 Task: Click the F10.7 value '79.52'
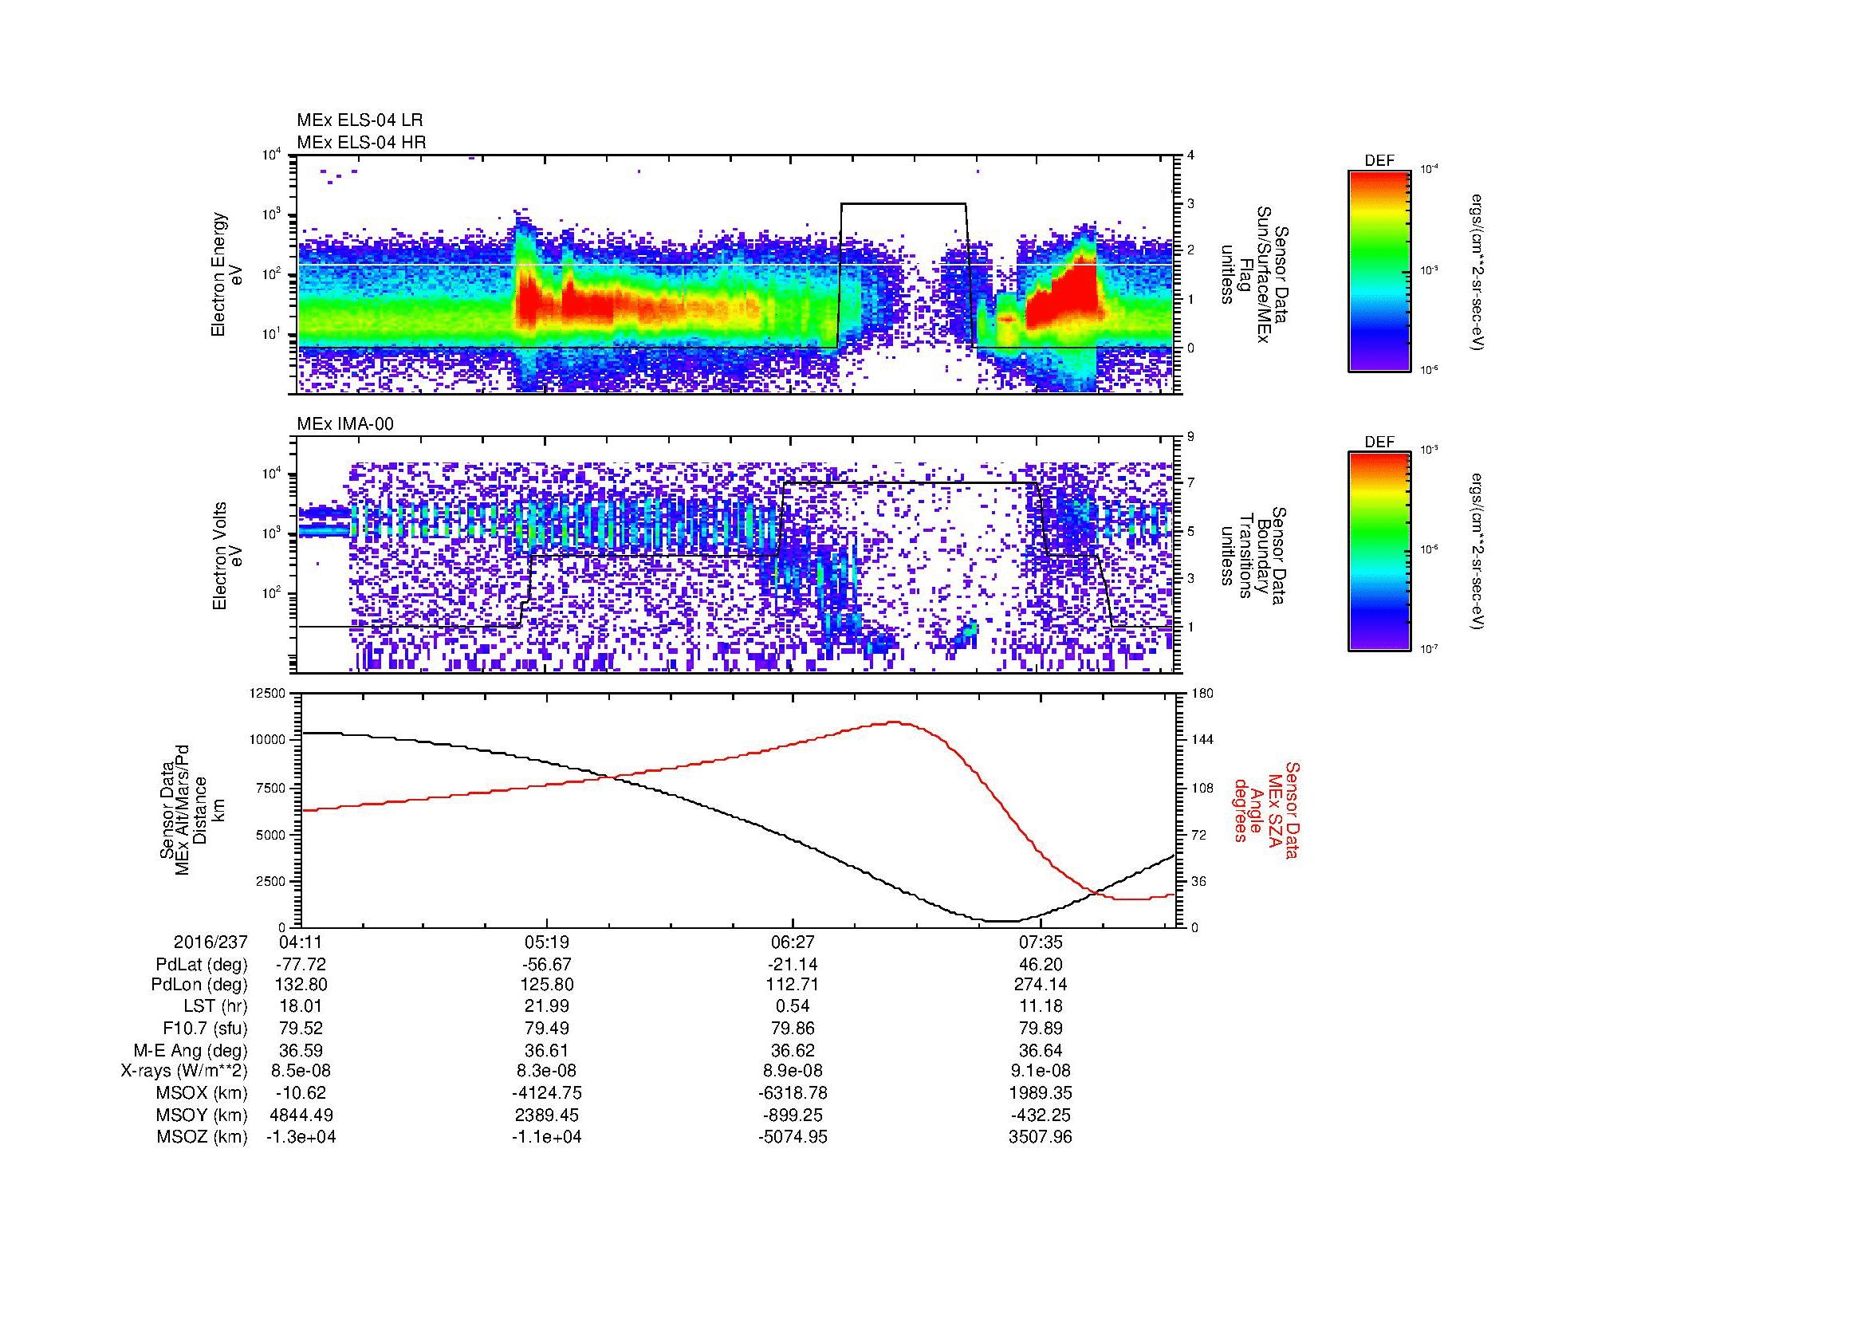click(301, 1028)
